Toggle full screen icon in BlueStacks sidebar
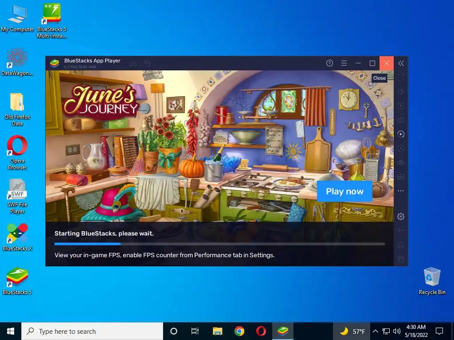This screenshot has height=340, width=454. (x=401, y=77)
